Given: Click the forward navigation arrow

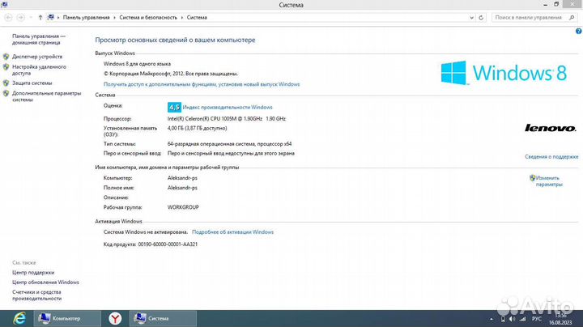Looking at the screenshot, I should tap(20, 18).
